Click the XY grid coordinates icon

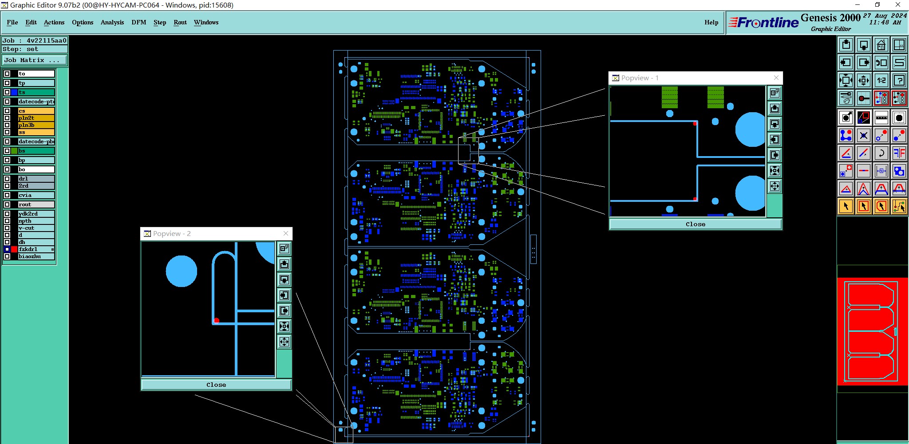[899, 45]
